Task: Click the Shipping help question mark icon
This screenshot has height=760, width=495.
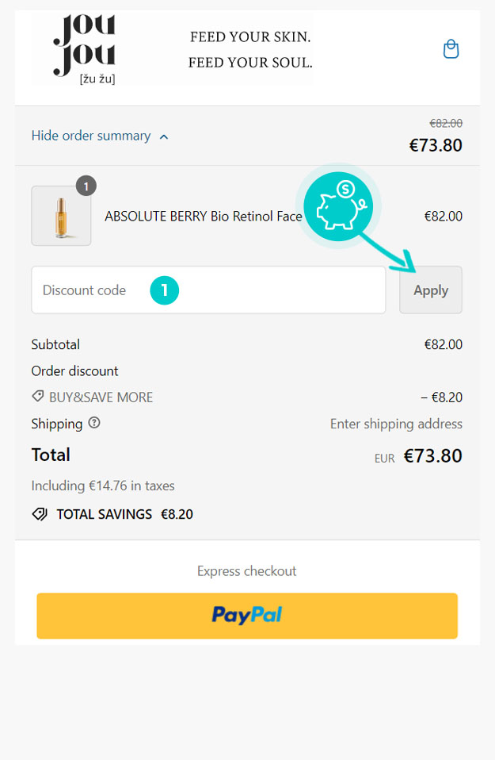Action: (x=94, y=423)
